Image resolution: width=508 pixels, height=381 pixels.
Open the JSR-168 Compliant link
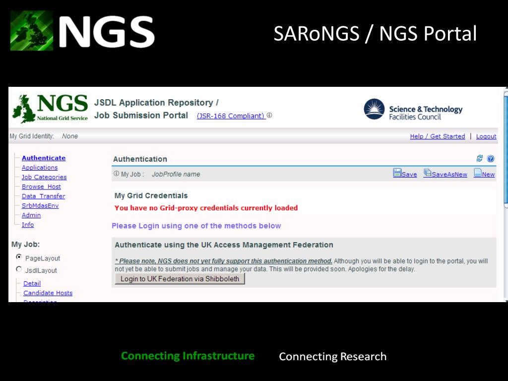pyautogui.click(x=231, y=116)
